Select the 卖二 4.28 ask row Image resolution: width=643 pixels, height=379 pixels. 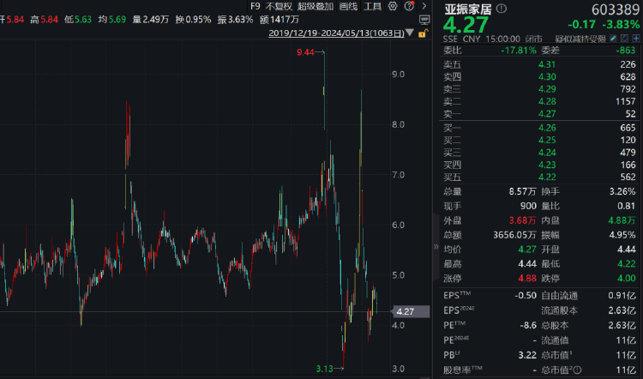[539, 101]
